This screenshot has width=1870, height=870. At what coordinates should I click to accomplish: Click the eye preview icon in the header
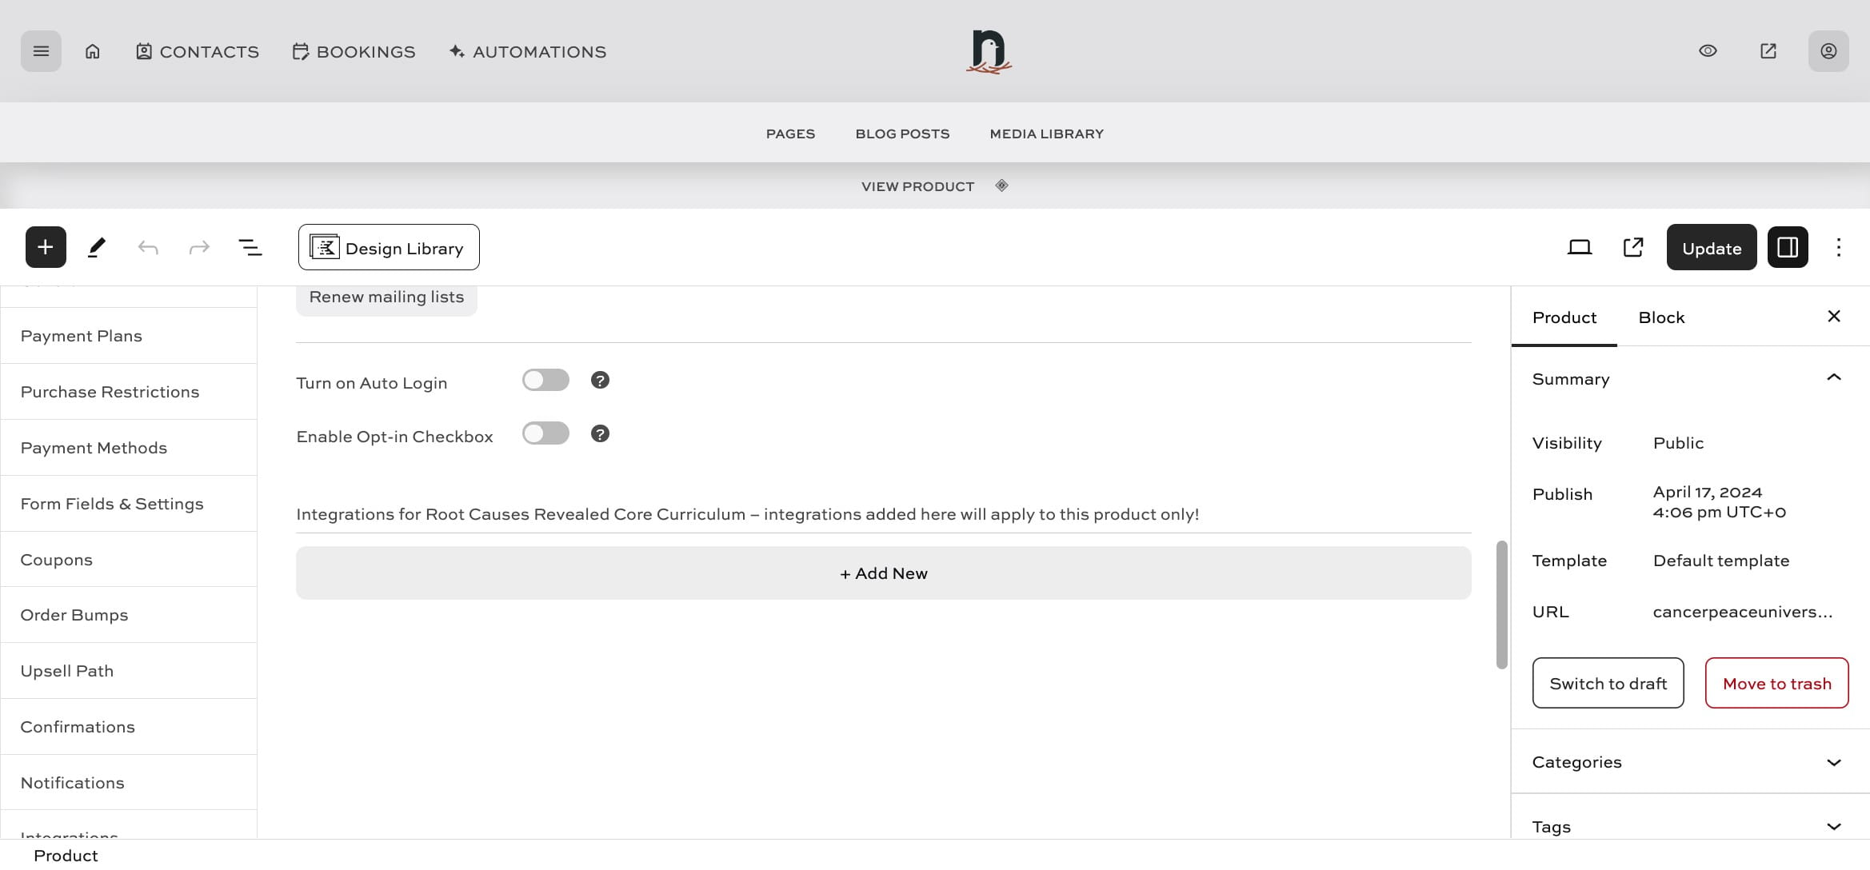[1708, 51]
